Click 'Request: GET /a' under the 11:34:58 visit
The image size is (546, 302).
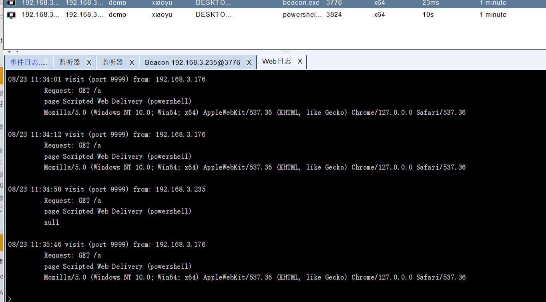click(72, 200)
